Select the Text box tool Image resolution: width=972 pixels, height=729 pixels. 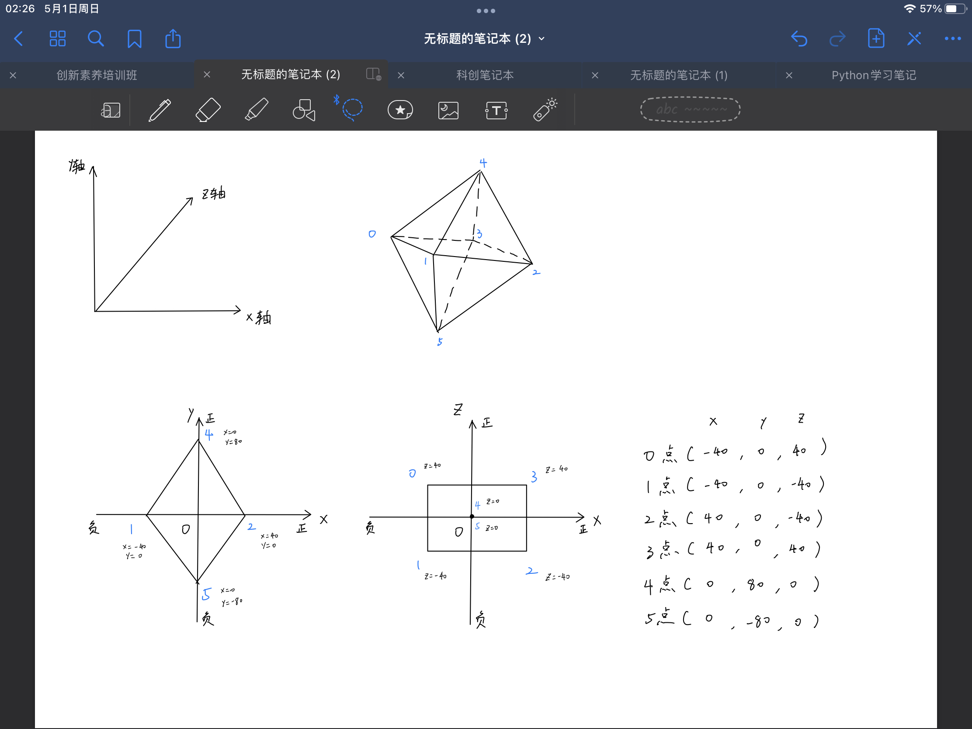(496, 110)
